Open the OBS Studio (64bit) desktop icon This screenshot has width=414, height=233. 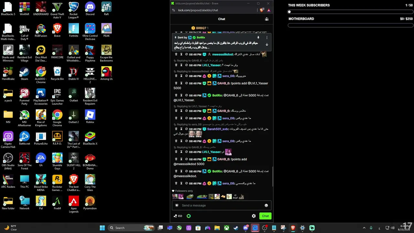pos(8,161)
